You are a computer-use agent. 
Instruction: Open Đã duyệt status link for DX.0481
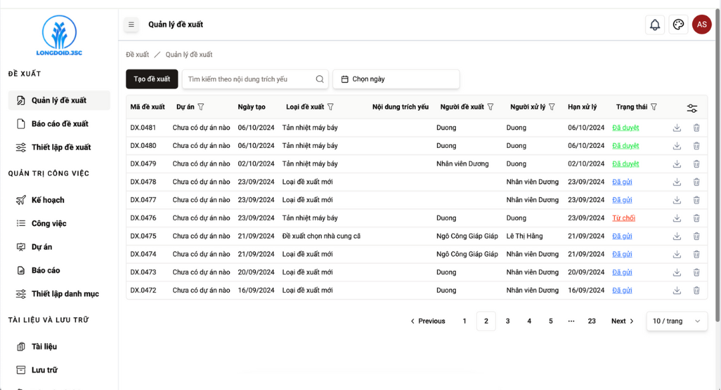626,127
